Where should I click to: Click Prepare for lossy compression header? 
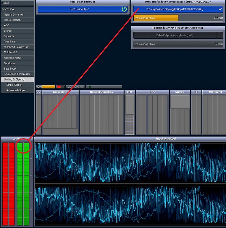click(x=178, y=2)
